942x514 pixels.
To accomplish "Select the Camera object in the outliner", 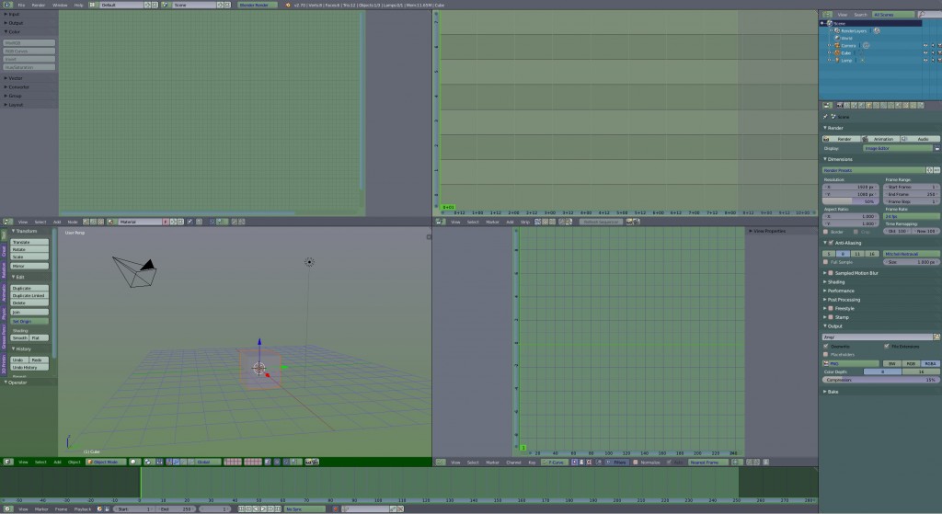I will pos(848,46).
